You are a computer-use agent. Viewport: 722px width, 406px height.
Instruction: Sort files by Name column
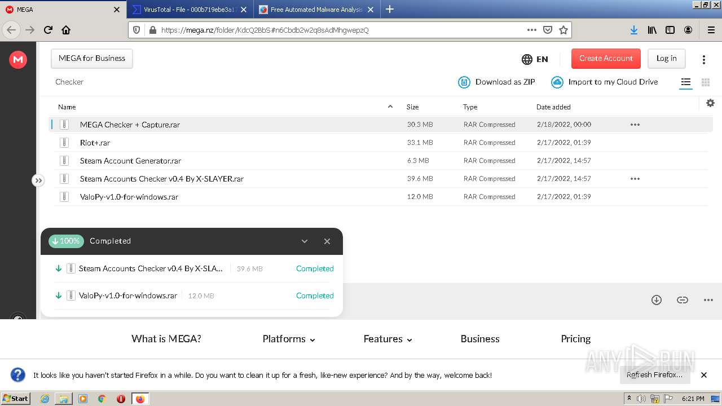[67, 107]
